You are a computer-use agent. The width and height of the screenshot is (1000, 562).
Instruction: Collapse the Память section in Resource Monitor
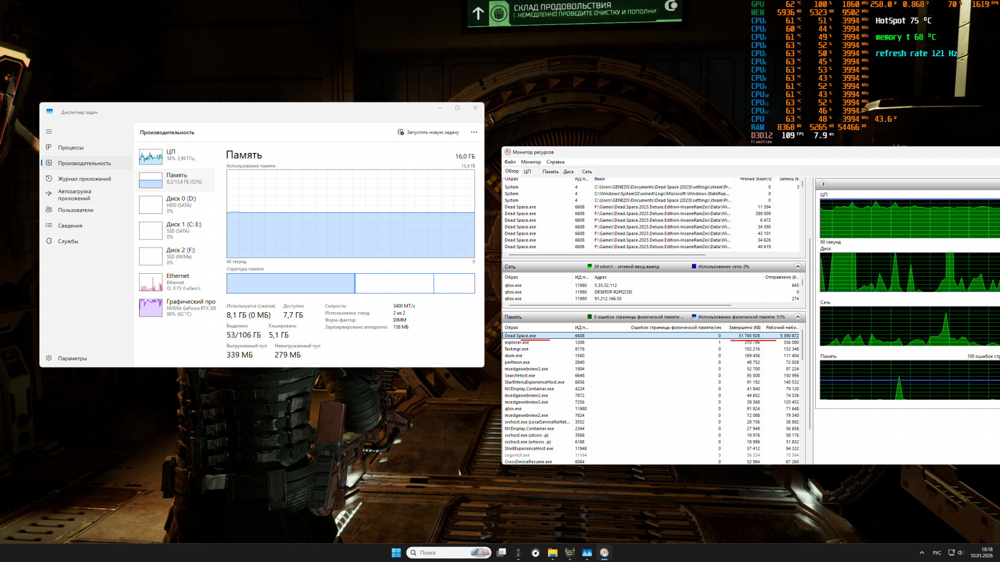tap(797, 317)
